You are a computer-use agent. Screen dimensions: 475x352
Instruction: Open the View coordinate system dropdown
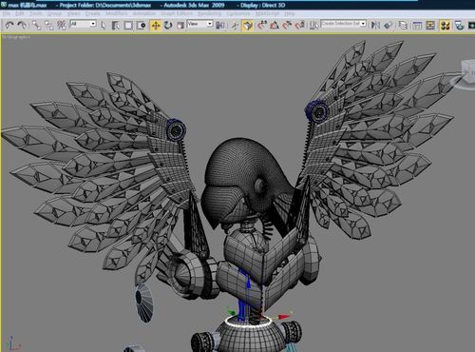click(199, 24)
